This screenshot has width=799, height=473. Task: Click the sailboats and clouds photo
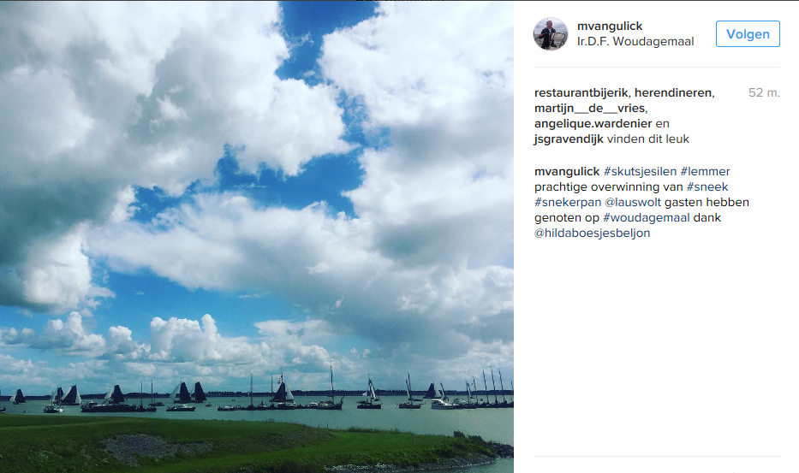(257, 237)
